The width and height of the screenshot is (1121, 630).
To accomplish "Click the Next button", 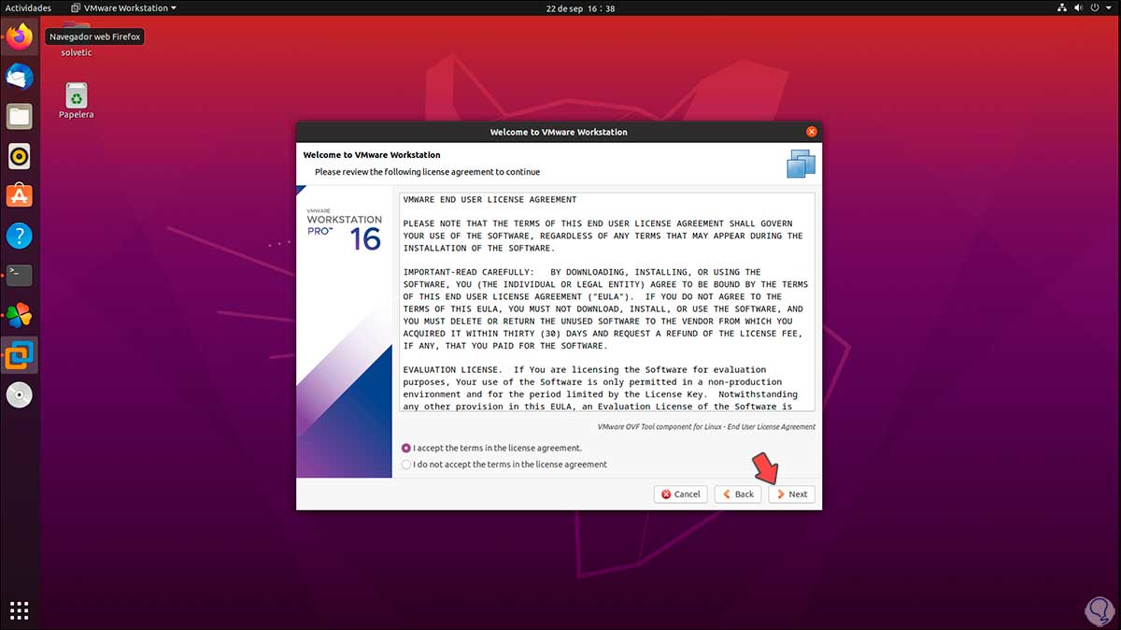I will (791, 494).
